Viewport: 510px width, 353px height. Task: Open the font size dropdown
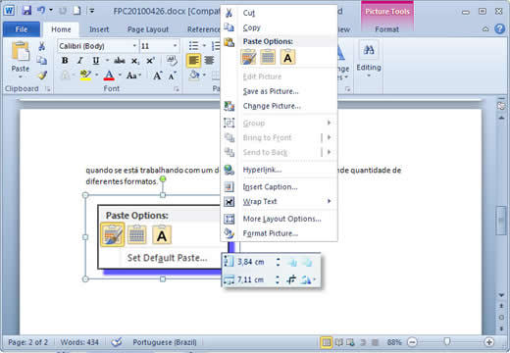pyautogui.click(x=159, y=46)
